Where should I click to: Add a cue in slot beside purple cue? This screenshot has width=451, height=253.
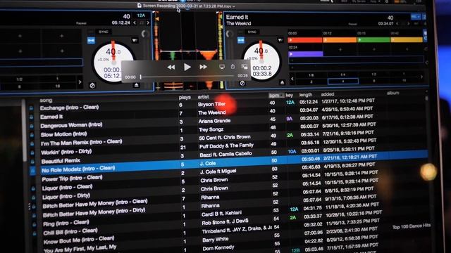click(340, 50)
